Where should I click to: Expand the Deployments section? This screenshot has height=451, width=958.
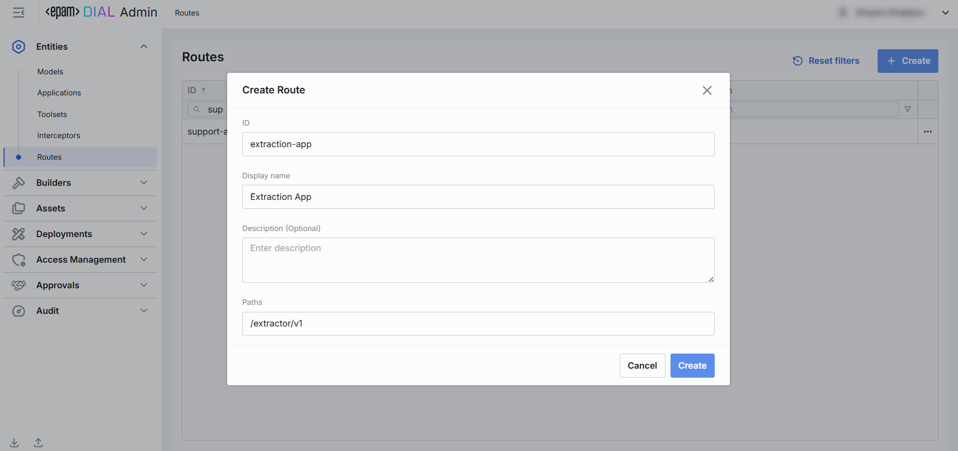[x=144, y=234]
